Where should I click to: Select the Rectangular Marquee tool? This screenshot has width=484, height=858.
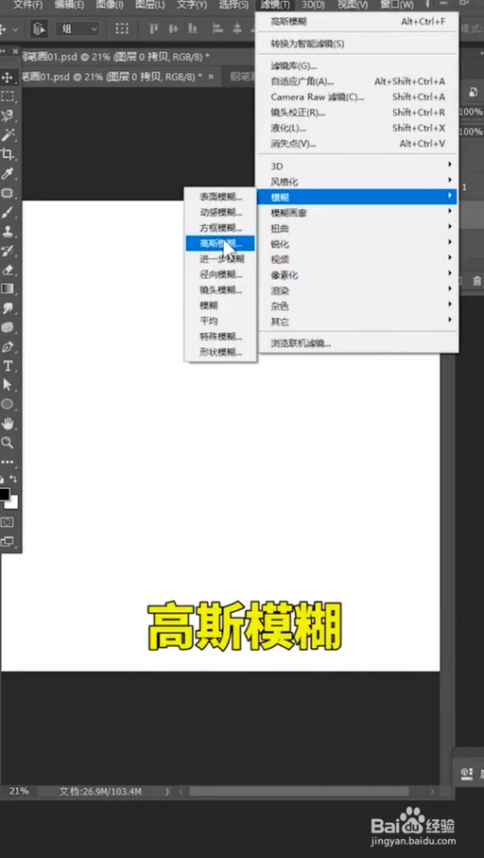pyautogui.click(x=8, y=96)
